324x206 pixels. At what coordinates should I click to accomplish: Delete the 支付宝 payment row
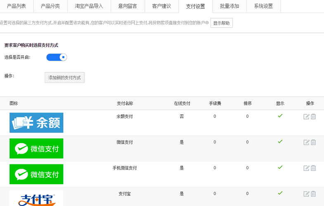point(313,194)
